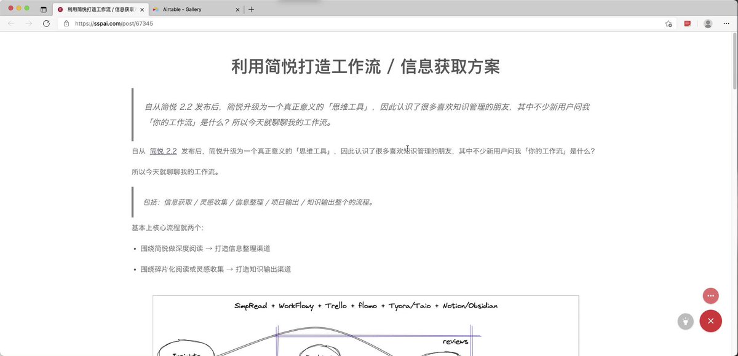Click the line 基本上核心流程就两个
Screen dimensions: 738x356
[168, 228]
